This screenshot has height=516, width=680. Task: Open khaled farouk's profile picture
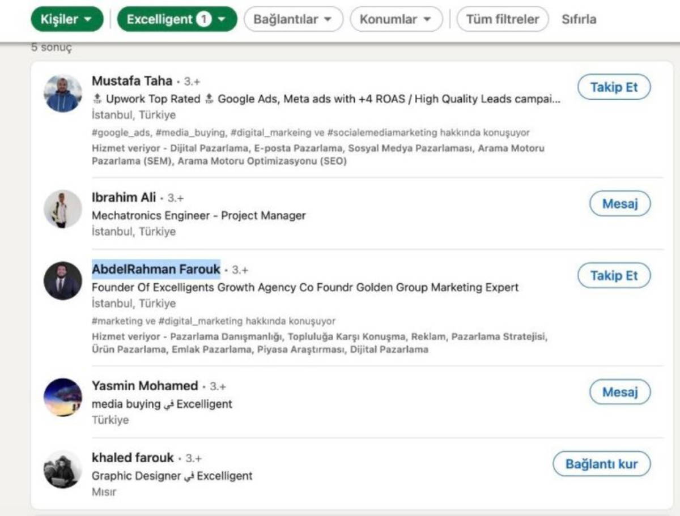tap(63, 469)
